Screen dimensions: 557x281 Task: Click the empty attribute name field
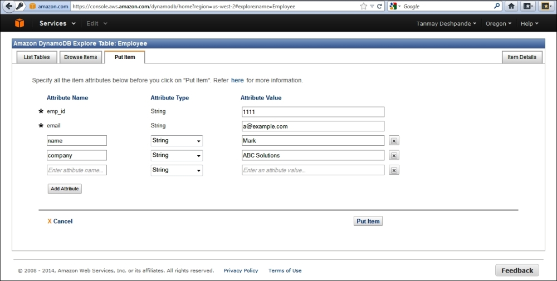point(77,170)
